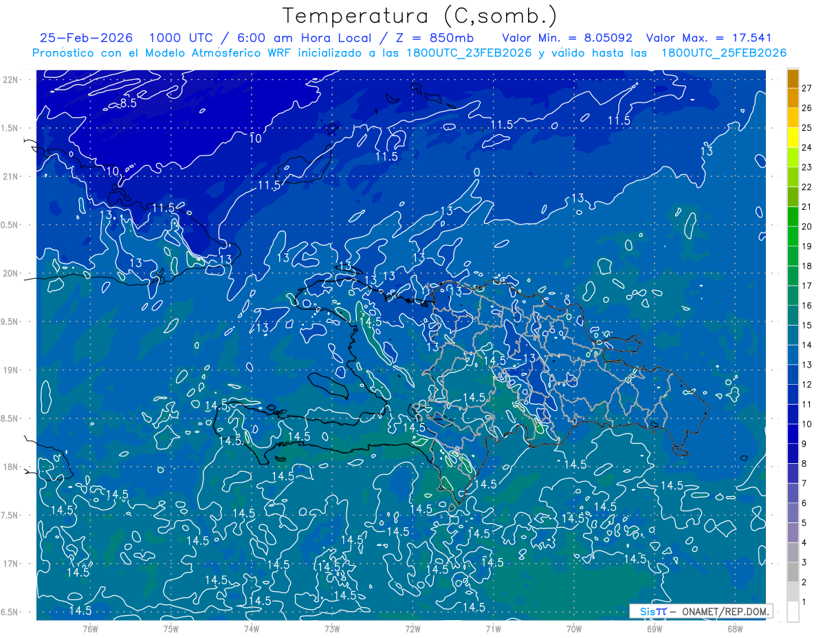Image resolution: width=825 pixels, height=638 pixels.
Task: Click the 18N latitude axis label
Action: coord(11,467)
